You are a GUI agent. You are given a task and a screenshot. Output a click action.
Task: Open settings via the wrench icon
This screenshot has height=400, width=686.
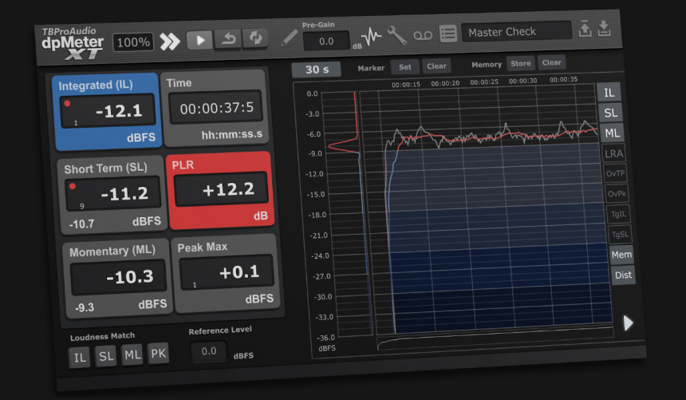[x=396, y=35]
